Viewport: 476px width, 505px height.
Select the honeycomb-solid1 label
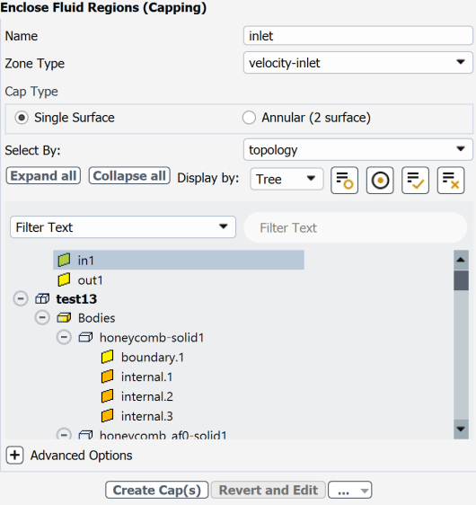(152, 338)
